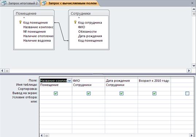
Task: Uncheck show box for Дата рождения column
Action: (x=122, y=93)
